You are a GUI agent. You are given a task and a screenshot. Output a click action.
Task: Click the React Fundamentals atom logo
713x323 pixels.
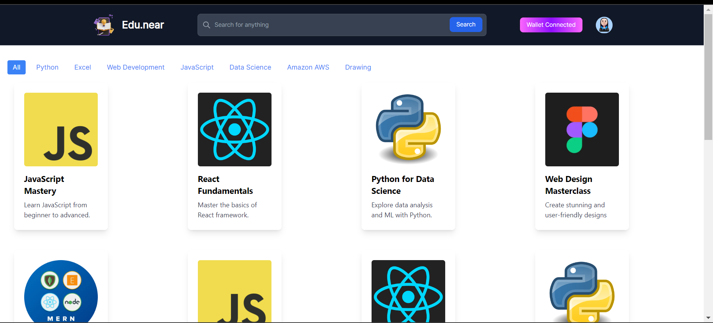click(235, 129)
